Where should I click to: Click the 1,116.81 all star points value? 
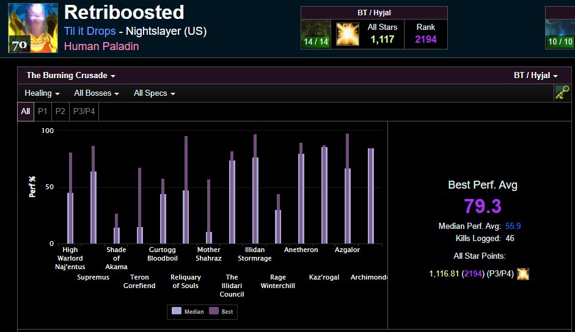444,274
